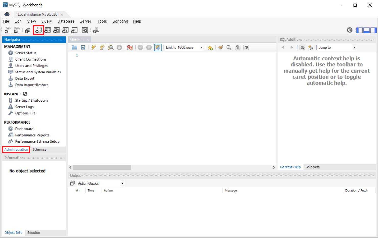Open the performance Dashboard
Image resolution: width=378 pixels, height=238 pixels.
[x=24, y=129]
